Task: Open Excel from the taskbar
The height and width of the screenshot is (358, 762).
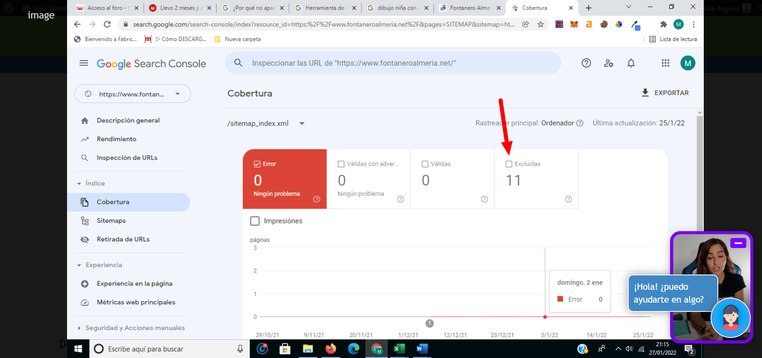Action: (x=399, y=349)
